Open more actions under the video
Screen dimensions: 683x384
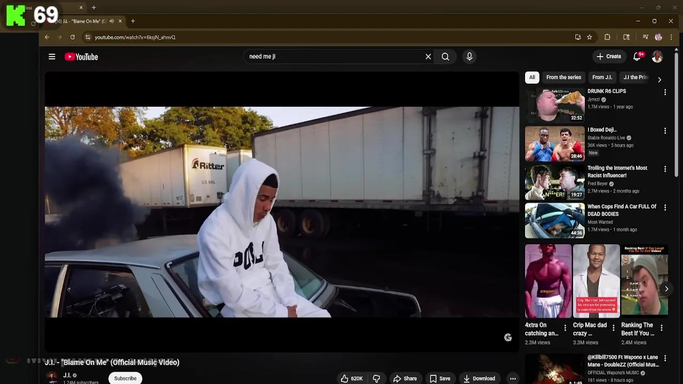513,379
